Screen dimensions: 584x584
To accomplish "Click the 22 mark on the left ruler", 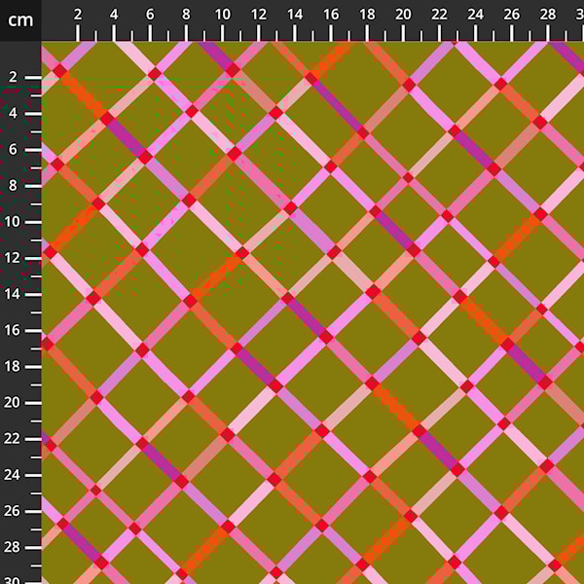I will pos(16,439).
